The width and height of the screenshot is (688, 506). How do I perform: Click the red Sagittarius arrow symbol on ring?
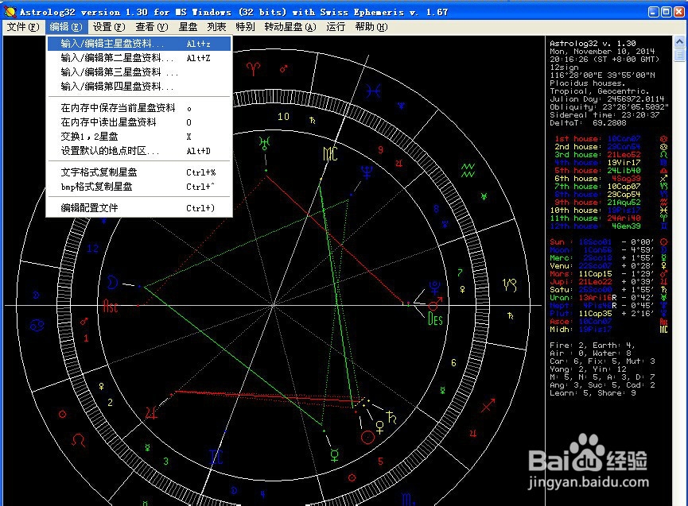click(488, 406)
